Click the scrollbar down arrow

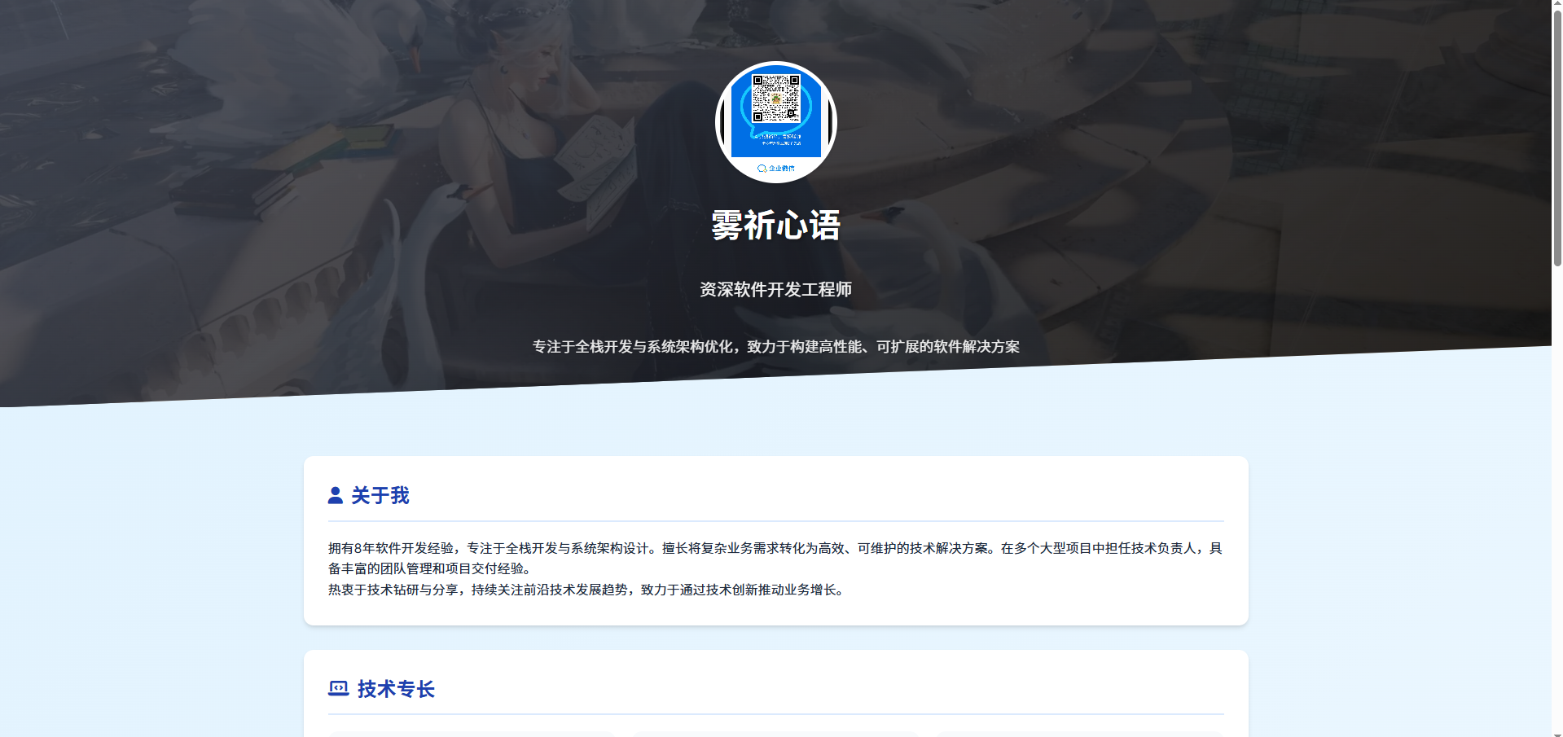(x=1556, y=731)
